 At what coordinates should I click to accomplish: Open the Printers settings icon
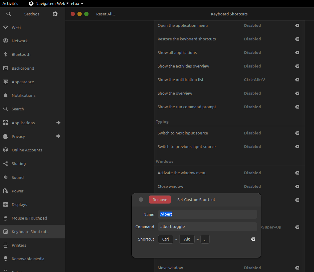pyautogui.click(x=5, y=245)
